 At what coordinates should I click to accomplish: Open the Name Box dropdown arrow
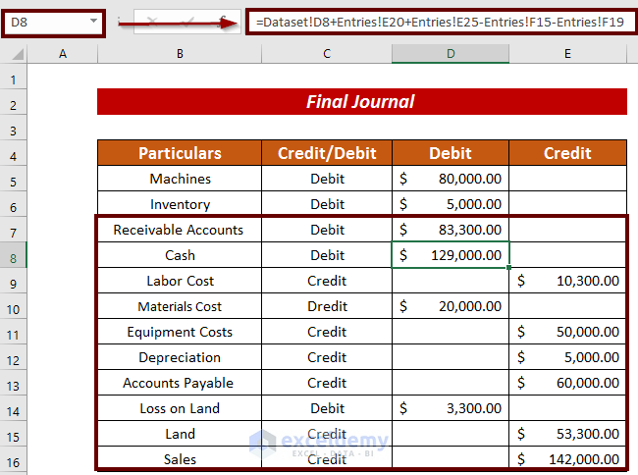(93, 22)
